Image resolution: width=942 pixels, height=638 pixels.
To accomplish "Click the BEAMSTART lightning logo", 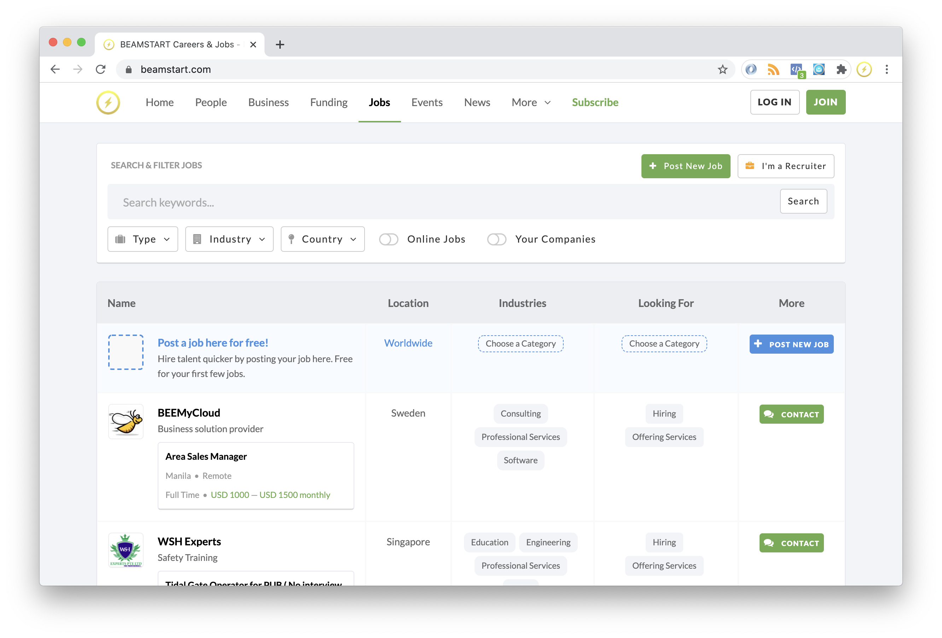I will click(108, 103).
